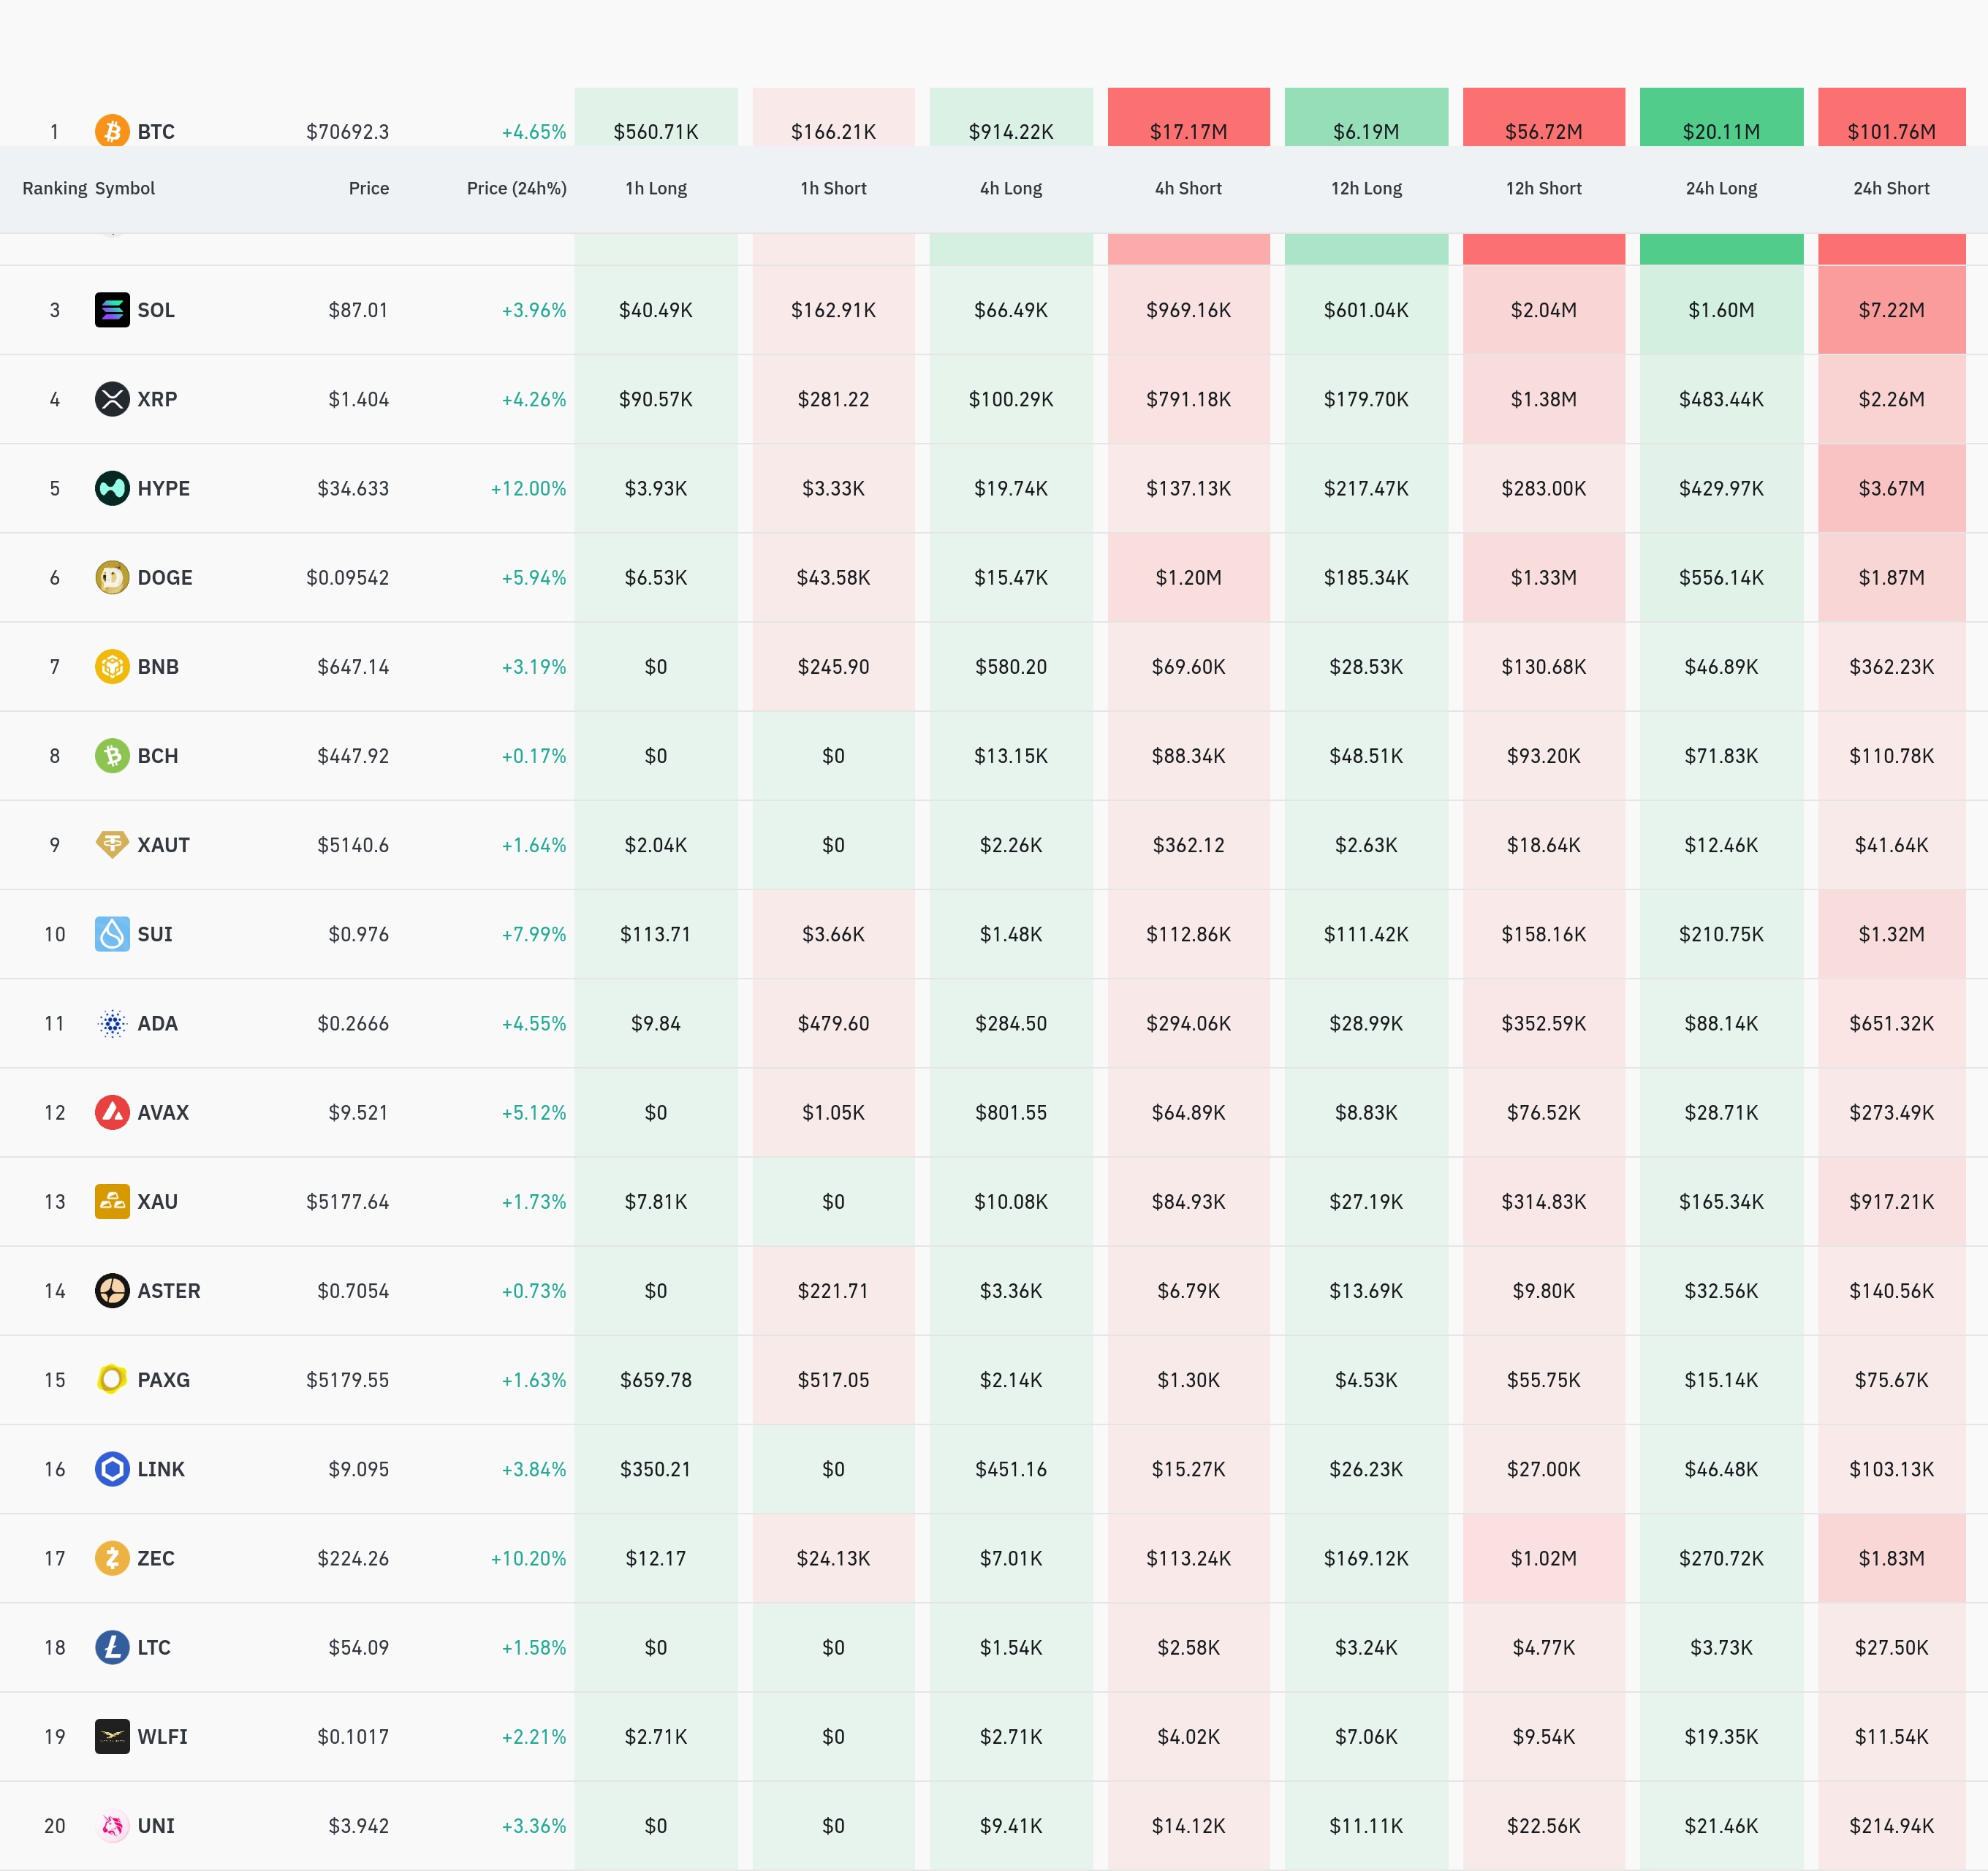The image size is (1988, 1871).
Task: Click the Solana SOL coin icon
Action: (112, 310)
